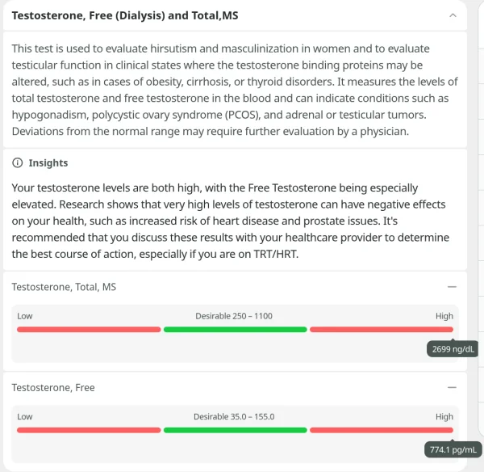Screen dimensions: 484x472
Task: Click the red High bar for Free testosterone
Action: pyautogui.click(x=381, y=430)
